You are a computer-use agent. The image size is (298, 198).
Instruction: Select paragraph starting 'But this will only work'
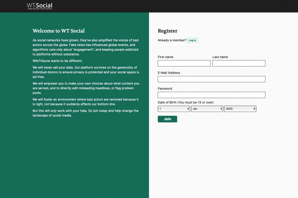pos(85,113)
